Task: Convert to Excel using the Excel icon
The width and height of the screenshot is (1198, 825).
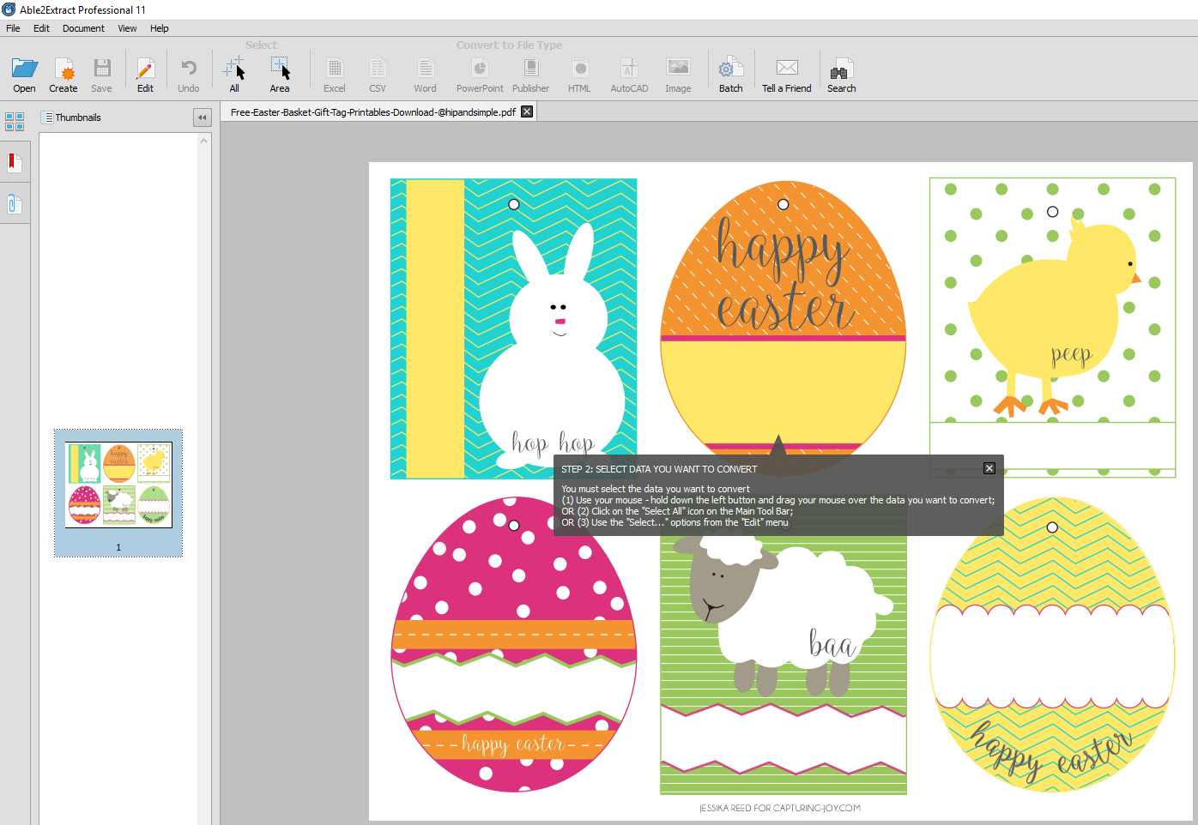Action: pyautogui.click(x=335, y=75)
